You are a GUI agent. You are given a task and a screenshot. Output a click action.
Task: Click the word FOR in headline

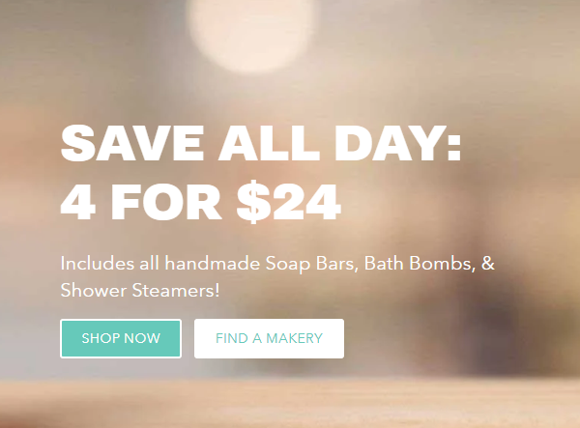166,202
